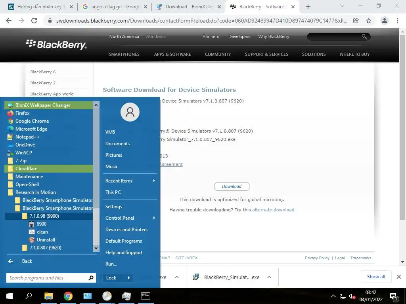Click the Lock button
This screenshot has height=304, width=406.
pyautogui.click(x=113, y=278)
